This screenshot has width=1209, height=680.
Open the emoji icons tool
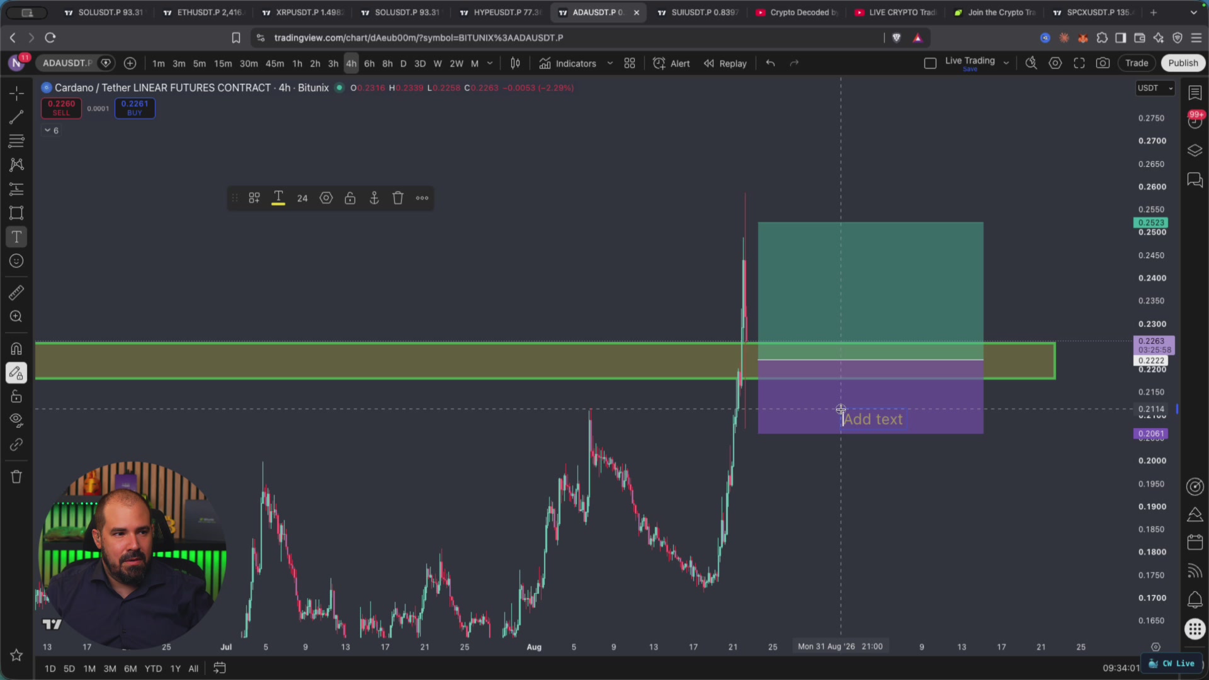coord(16,261)
